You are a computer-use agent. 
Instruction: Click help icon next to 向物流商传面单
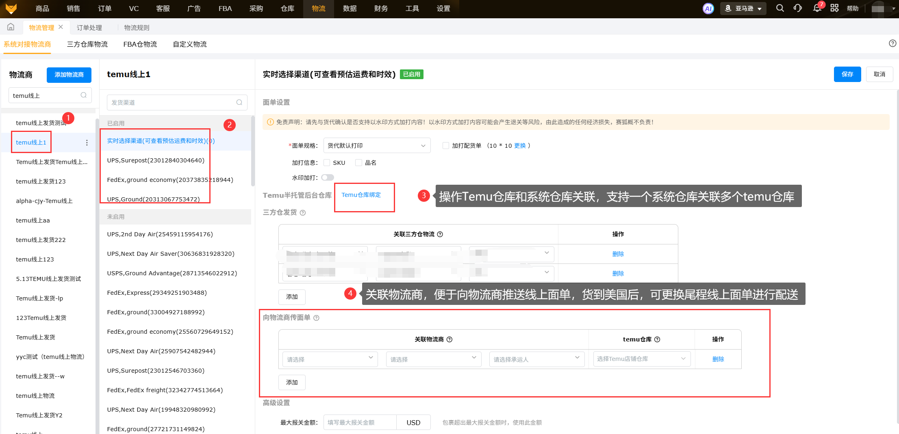[316, 318]
